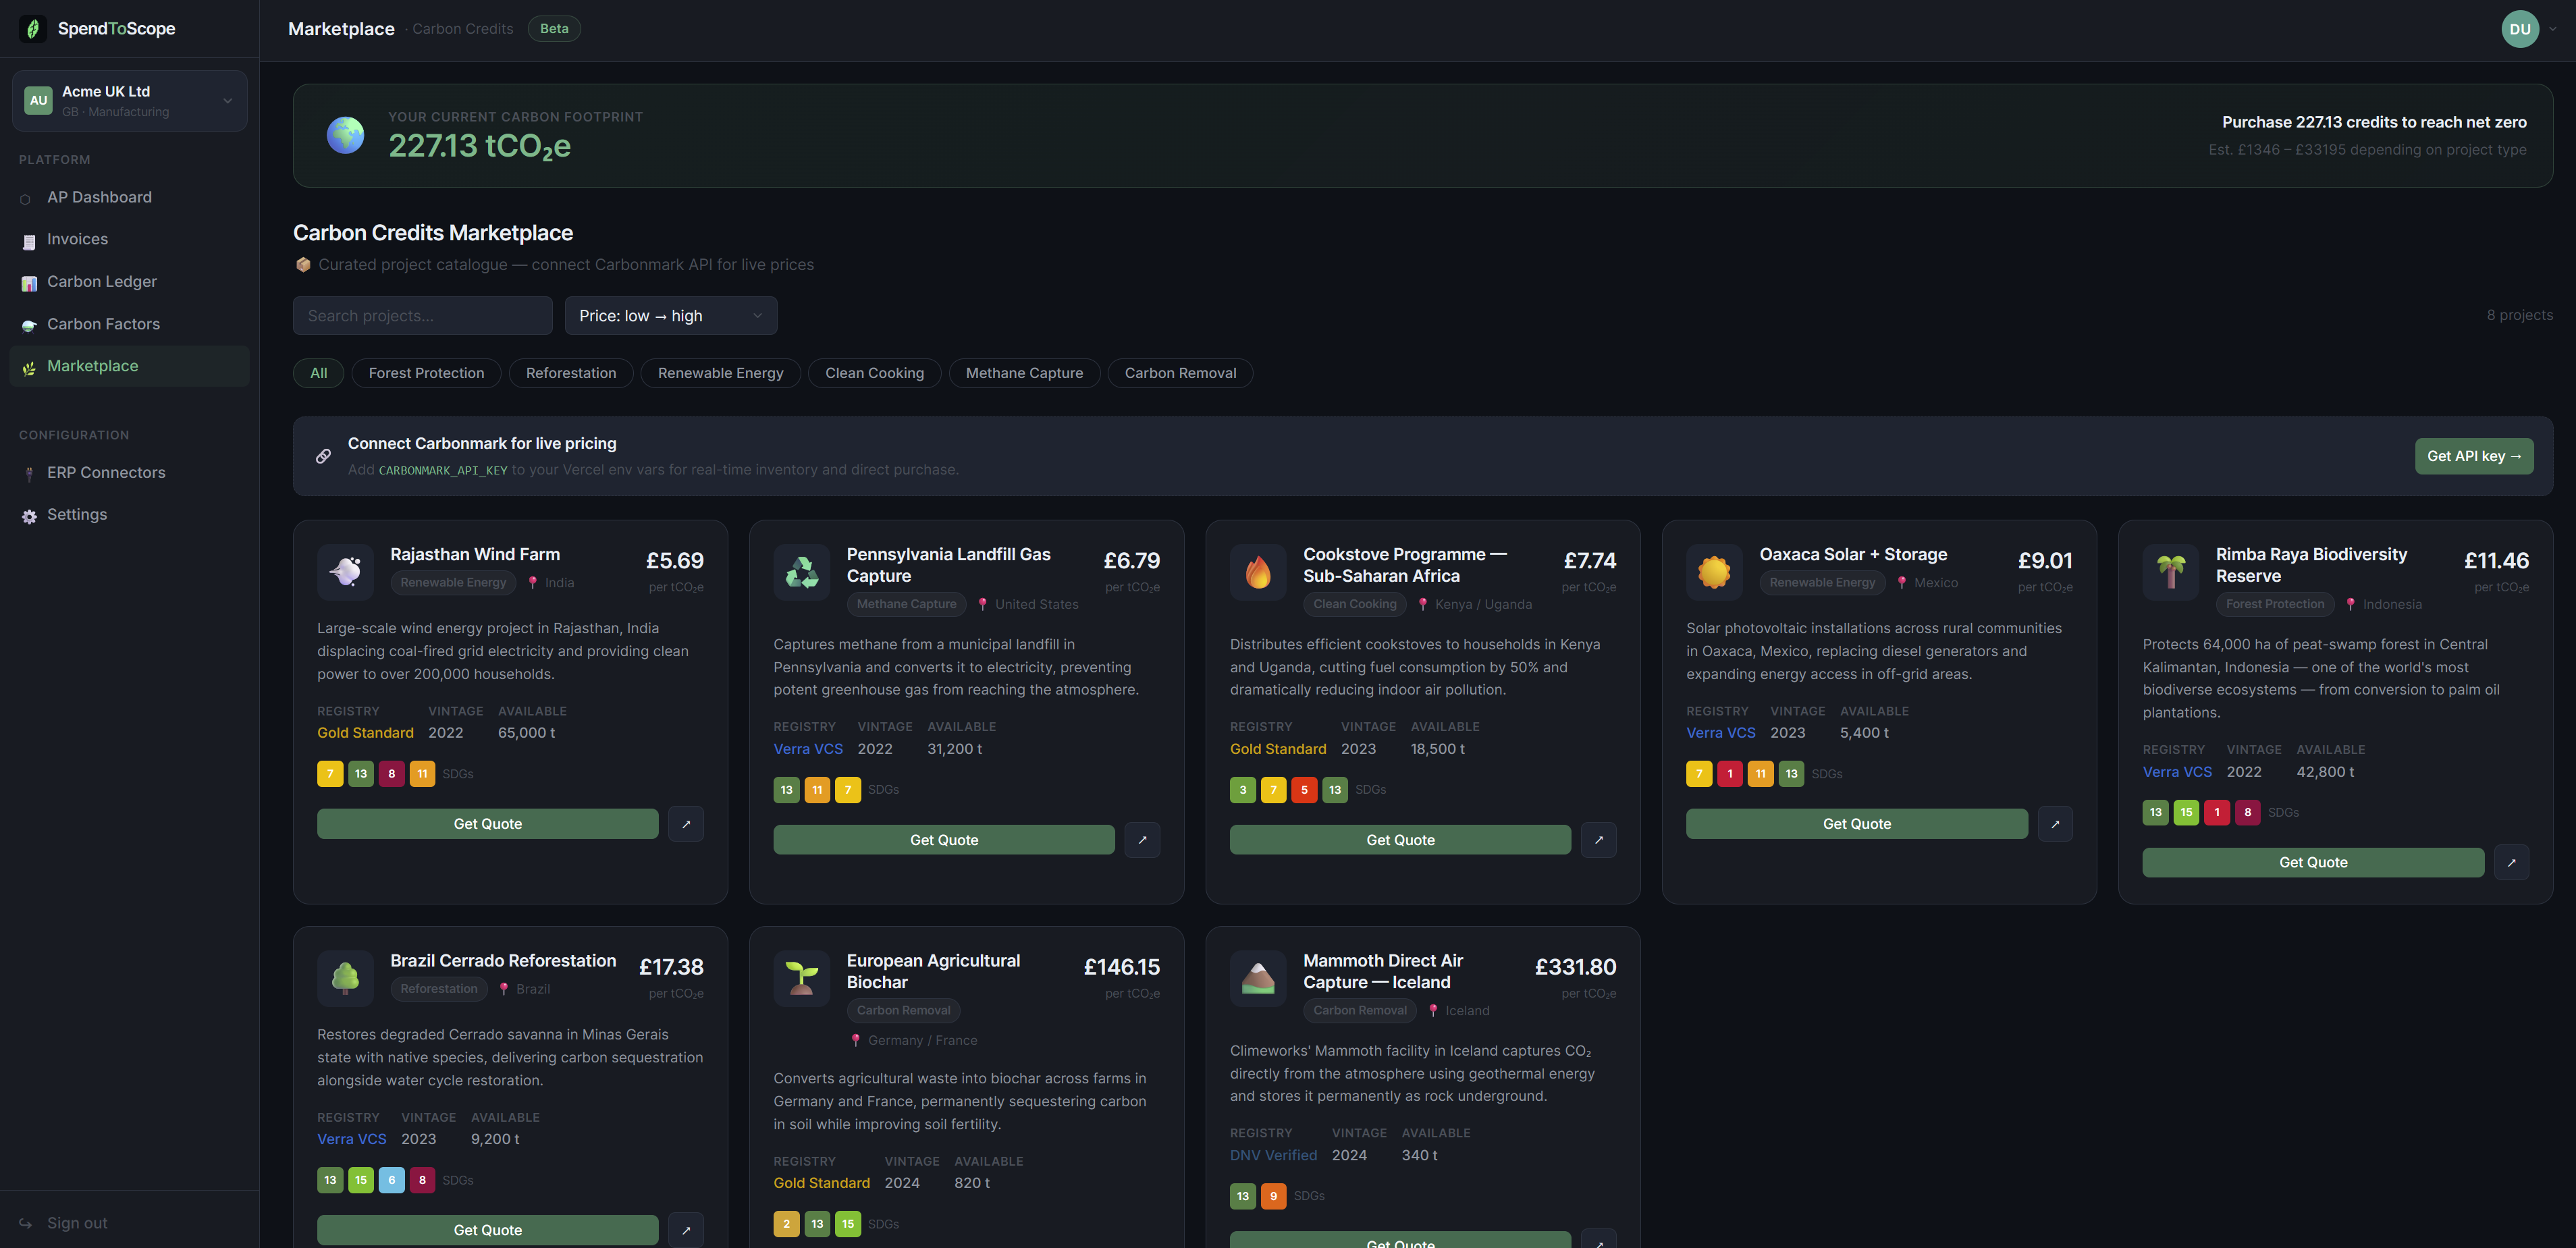
Task: Open ERP Connectors in the sidebar
Action: [x=130, y=473]
